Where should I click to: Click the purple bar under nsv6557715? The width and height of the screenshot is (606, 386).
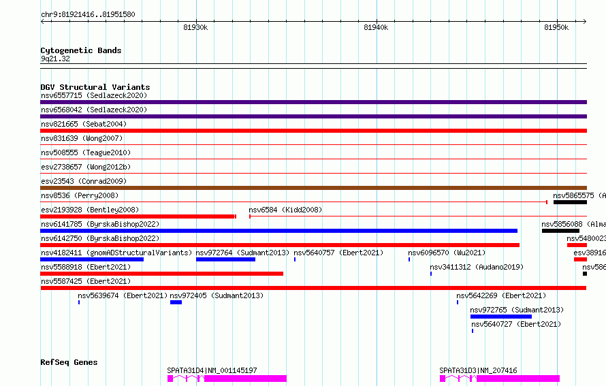pyautogui.click(x=313, y=102)
